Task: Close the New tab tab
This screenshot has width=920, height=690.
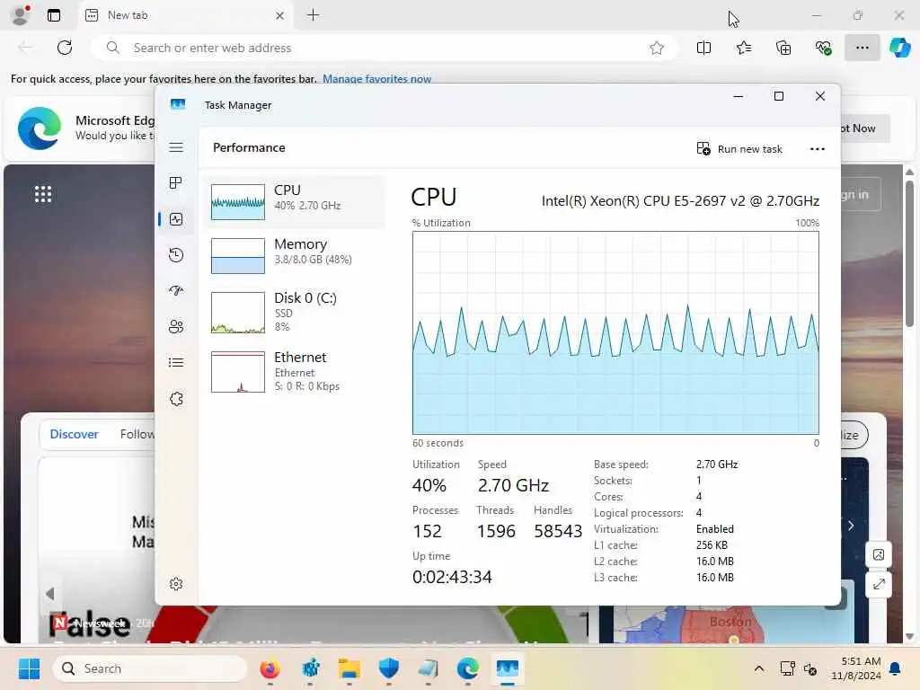Action: pos(280,15)
